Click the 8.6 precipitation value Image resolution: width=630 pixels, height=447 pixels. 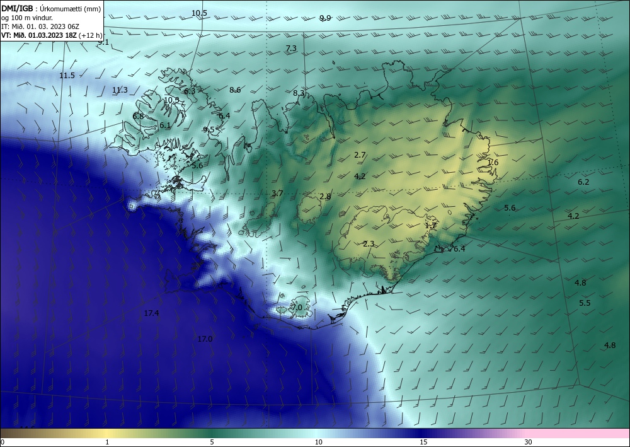coord(235,90)
